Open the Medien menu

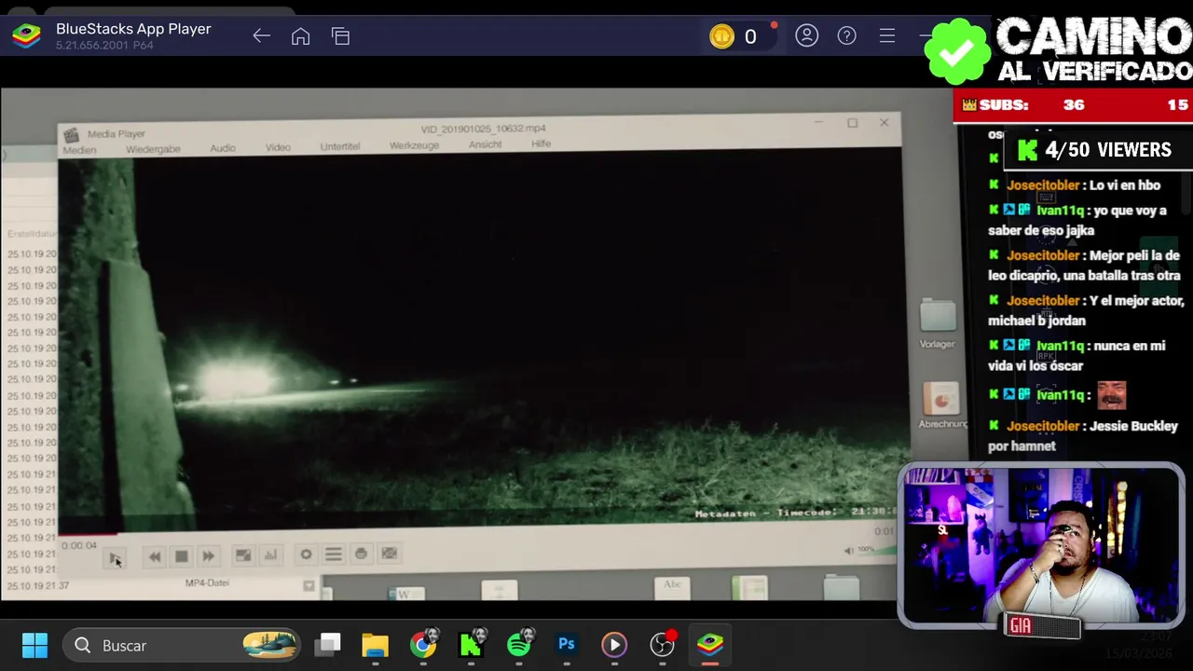(x=79, y=150)
